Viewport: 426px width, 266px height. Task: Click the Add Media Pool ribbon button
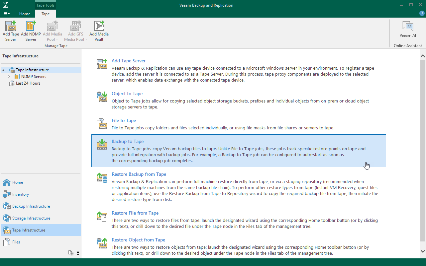52,31
